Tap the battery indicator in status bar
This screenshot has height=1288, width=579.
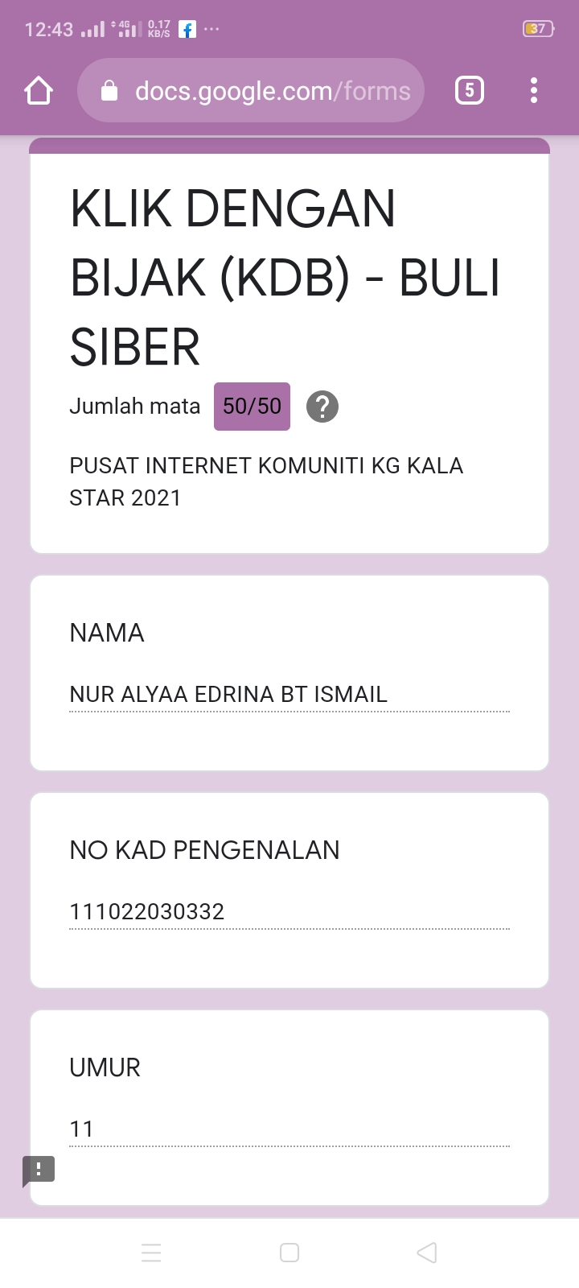(x=537, y=29)
